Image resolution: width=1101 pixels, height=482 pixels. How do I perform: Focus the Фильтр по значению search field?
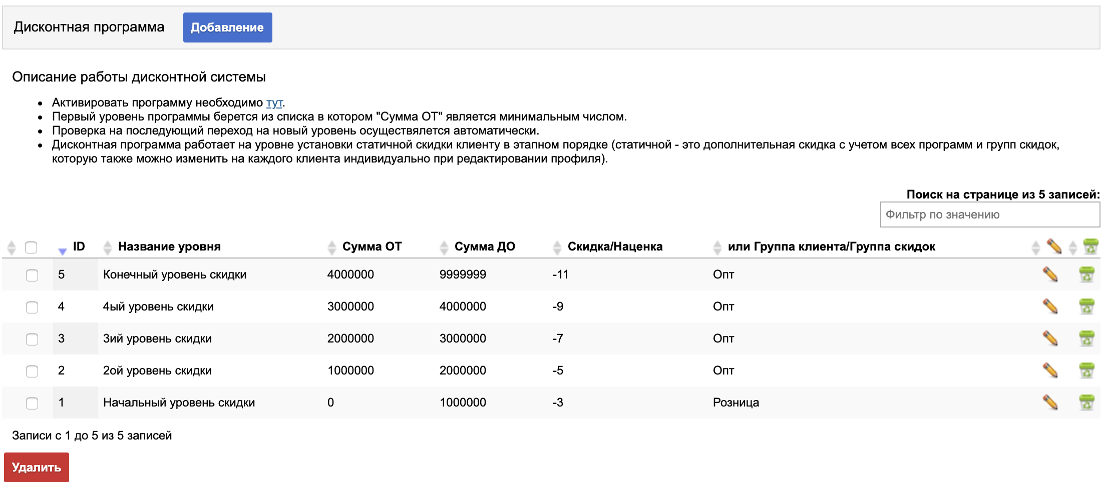[989, 214]
